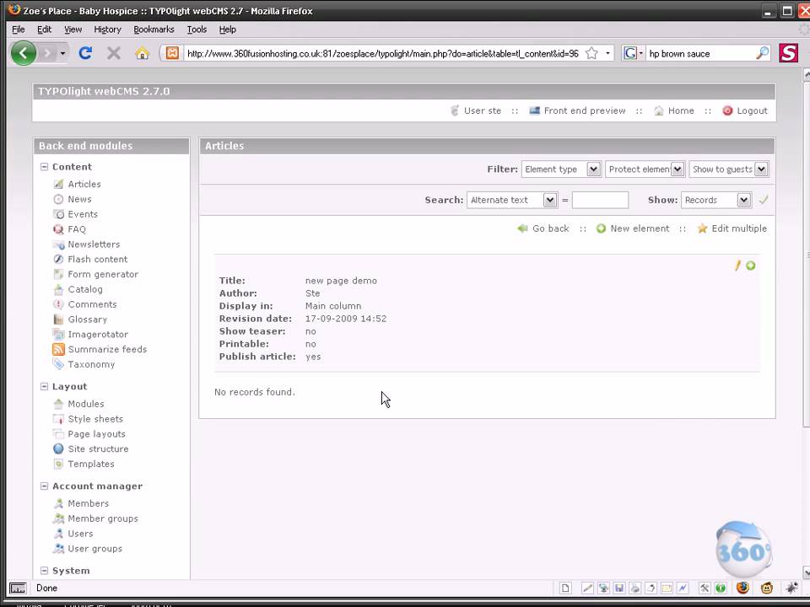Apply the filter with the checkmark icon
This screenshot has width=810, height=607.
tap(764, 200)
